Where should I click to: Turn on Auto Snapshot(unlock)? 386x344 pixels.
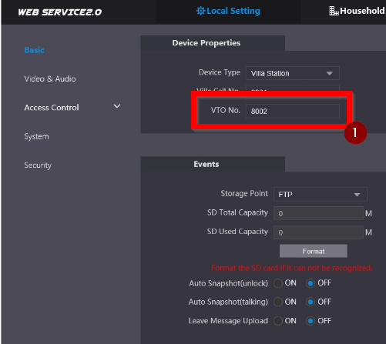point(278,283)
